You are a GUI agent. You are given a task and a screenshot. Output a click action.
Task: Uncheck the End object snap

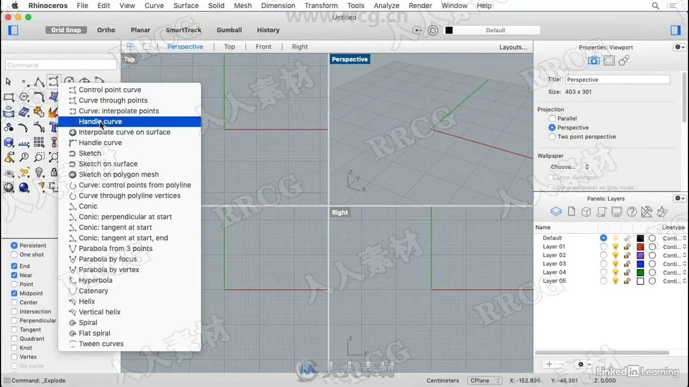tap(14, 266)
